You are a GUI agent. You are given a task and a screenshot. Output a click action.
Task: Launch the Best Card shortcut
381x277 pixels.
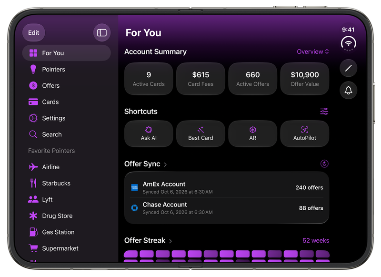201,134
